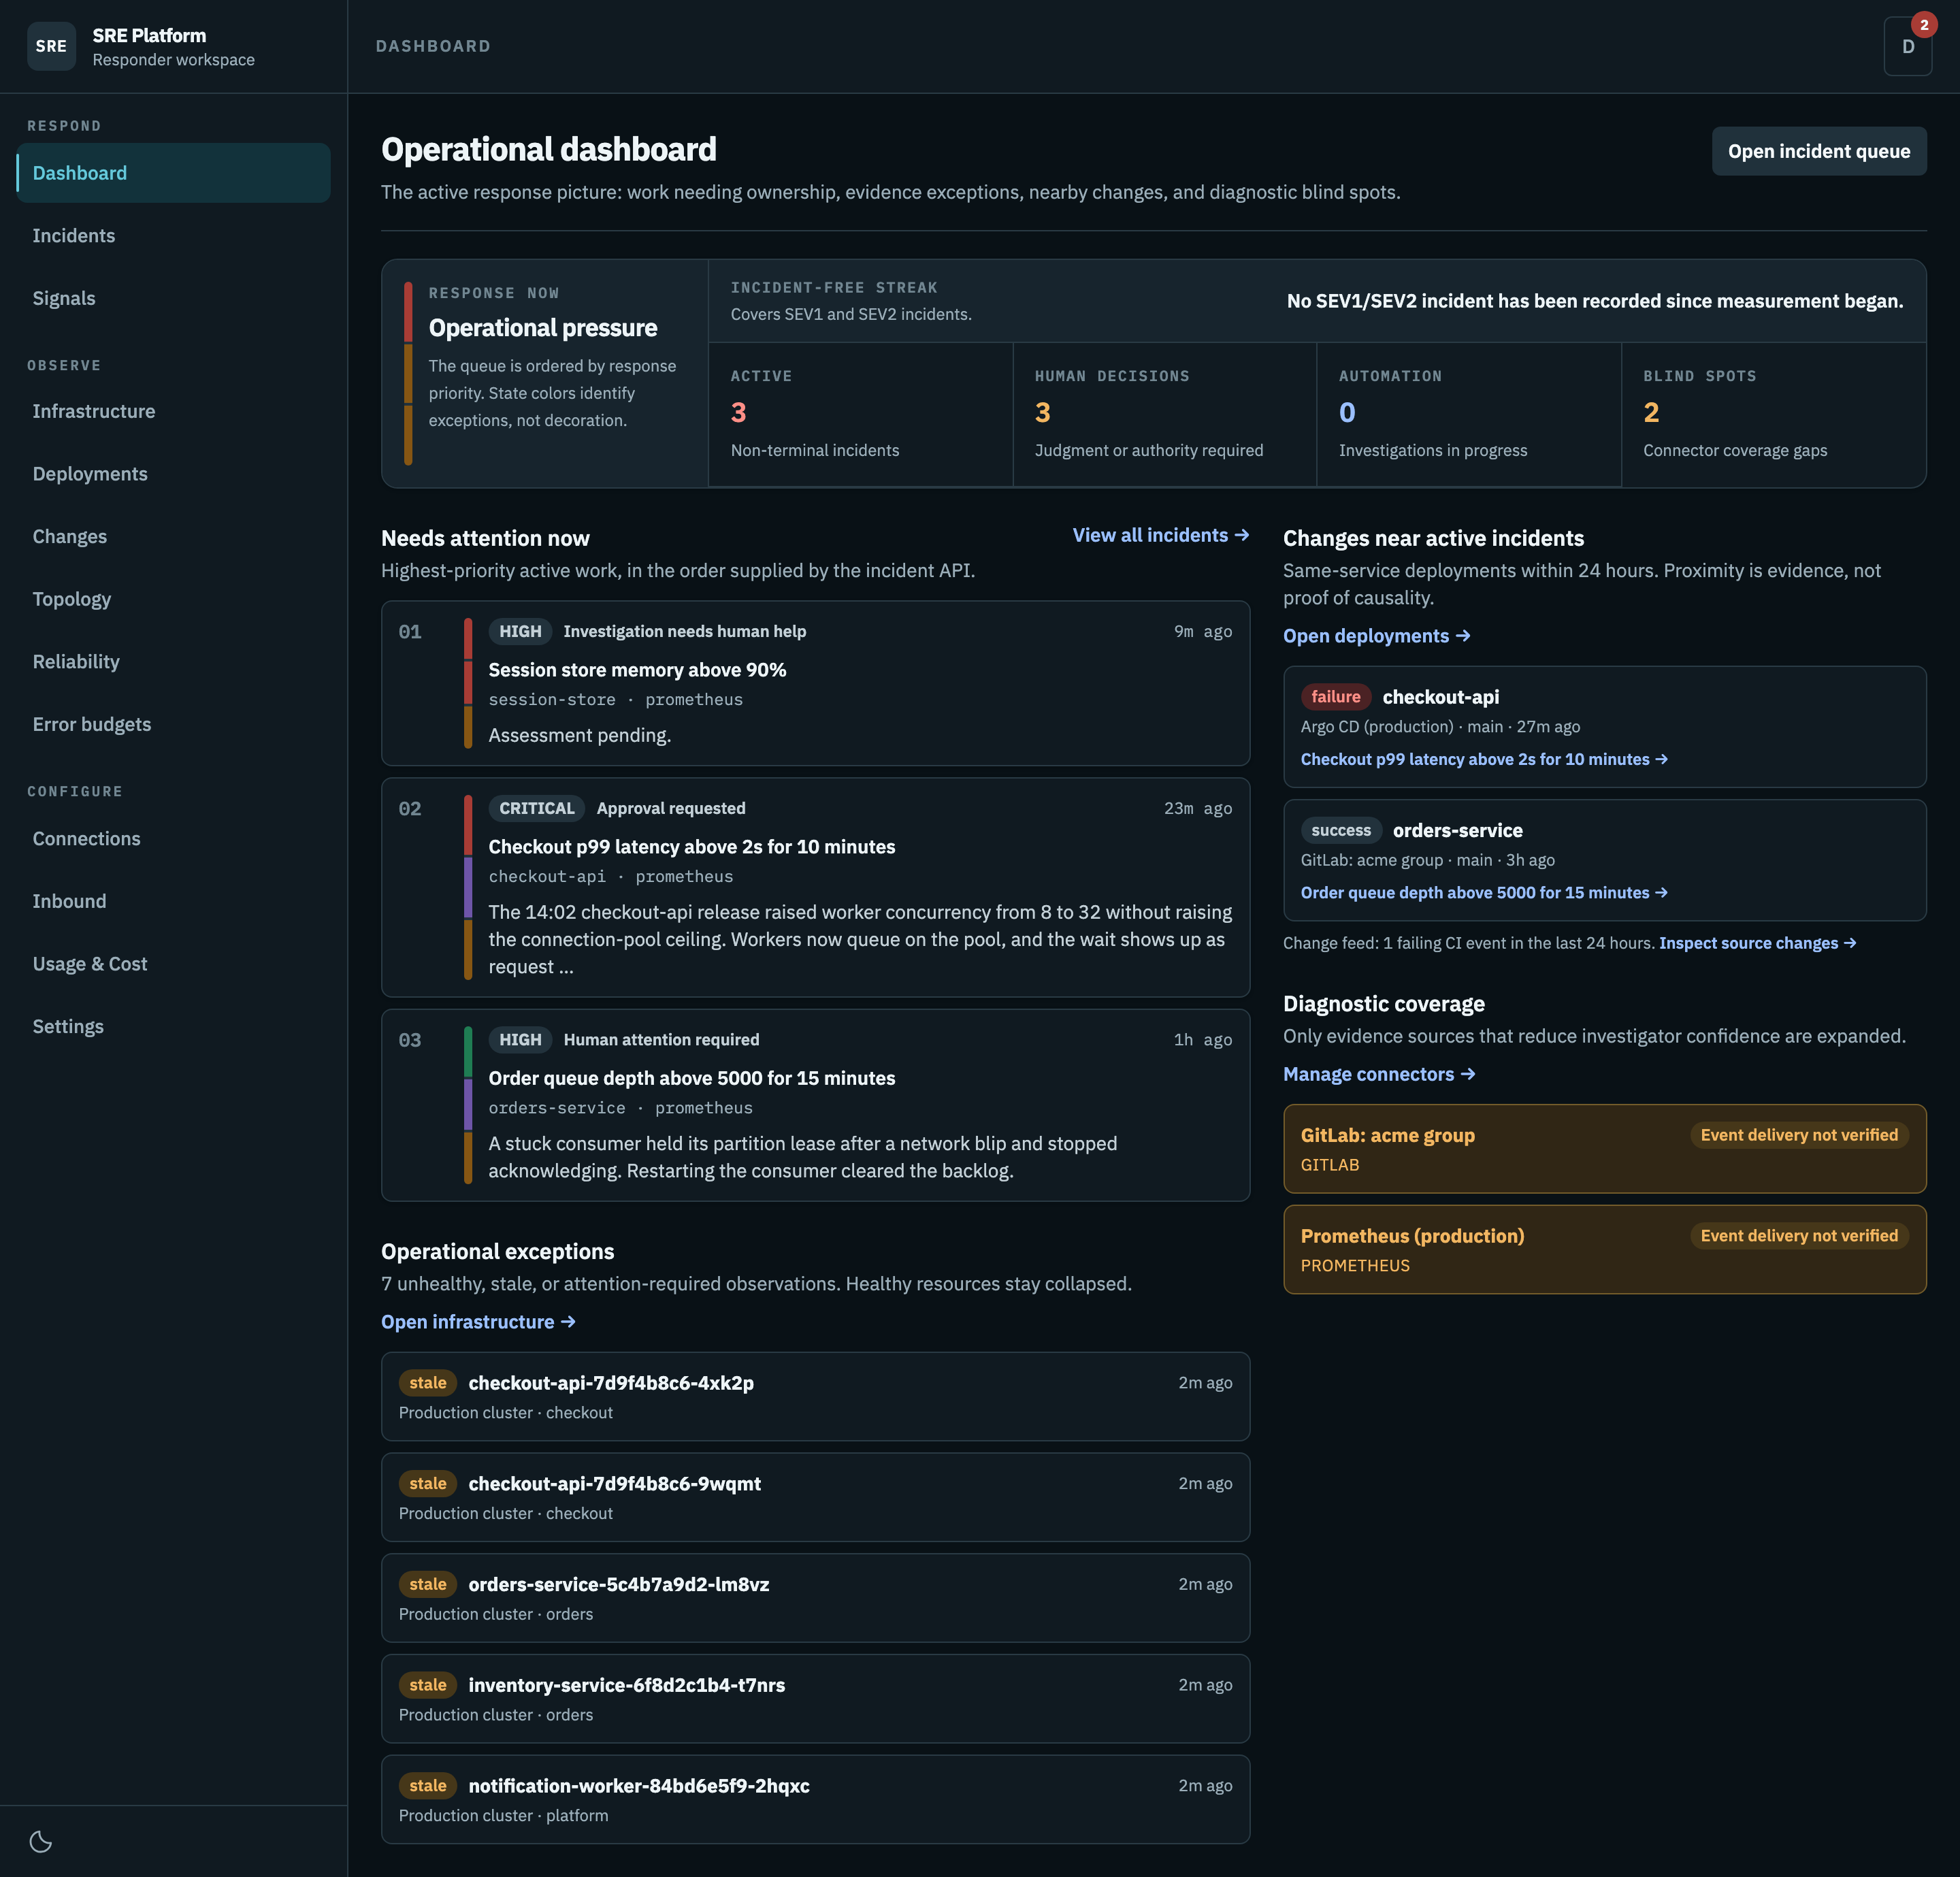Click Event delivery not verified badge on Prometheus
This screenshot has width=1960, height=1877.
pyautogui.click(x=1798, y=1236)
